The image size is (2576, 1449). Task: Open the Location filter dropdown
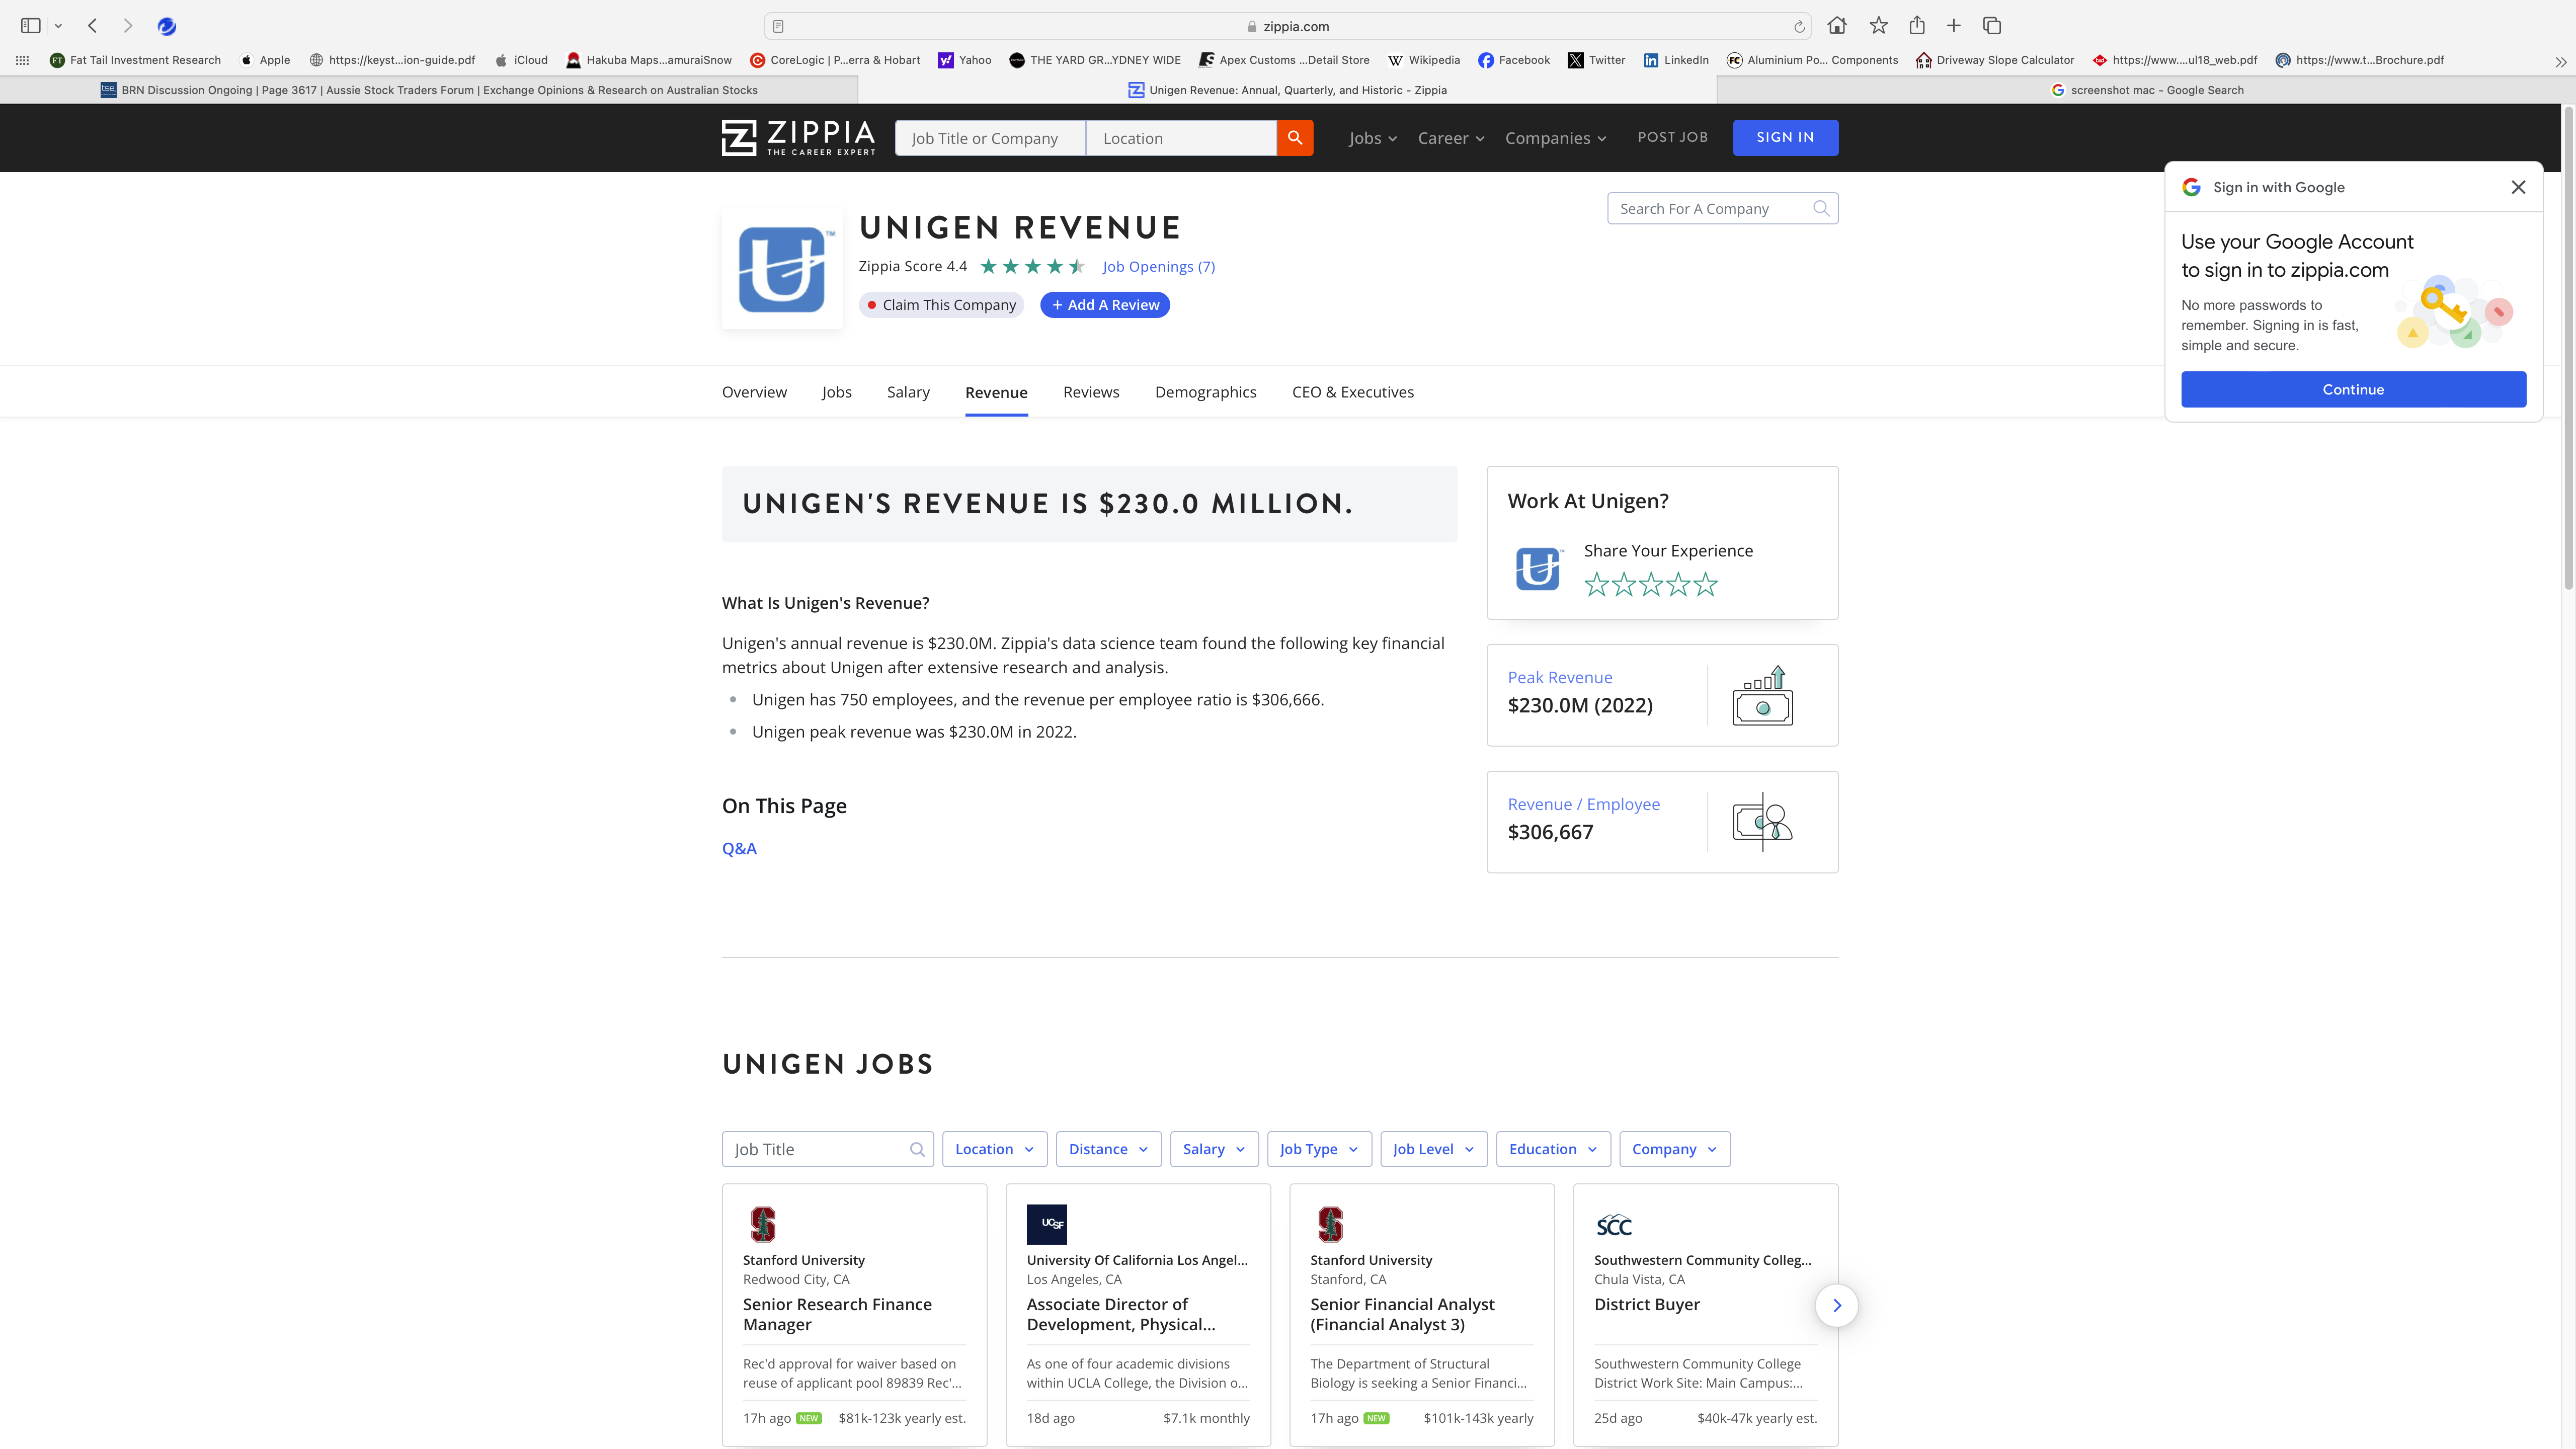(x=994, y=1150)
